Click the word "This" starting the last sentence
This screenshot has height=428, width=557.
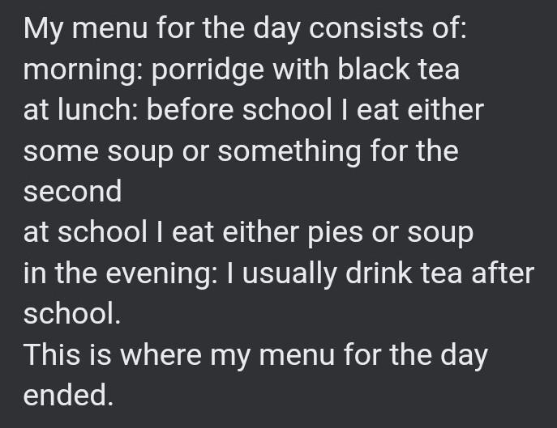point(52,354)
